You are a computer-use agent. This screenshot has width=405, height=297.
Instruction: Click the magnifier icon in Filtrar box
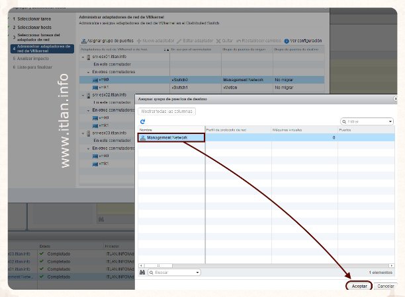coord(344,121)
